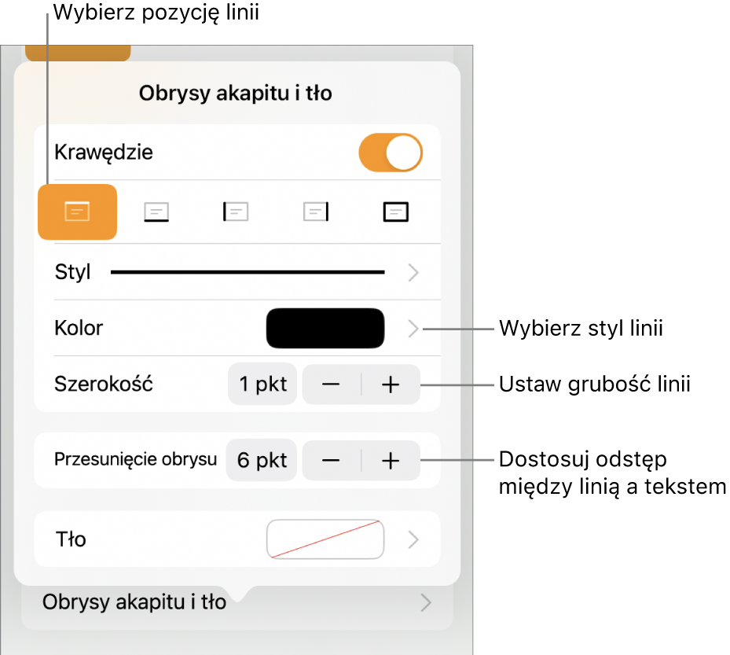Select the bottom border line position icon
This screenshot has width=730, height=655.
click(x=156, y=212)
